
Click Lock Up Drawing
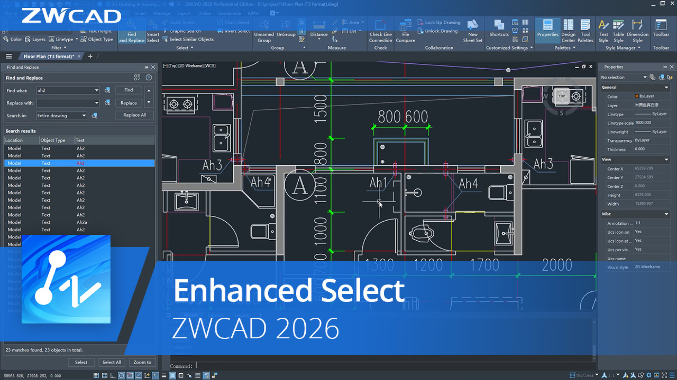tap(439, 22)
